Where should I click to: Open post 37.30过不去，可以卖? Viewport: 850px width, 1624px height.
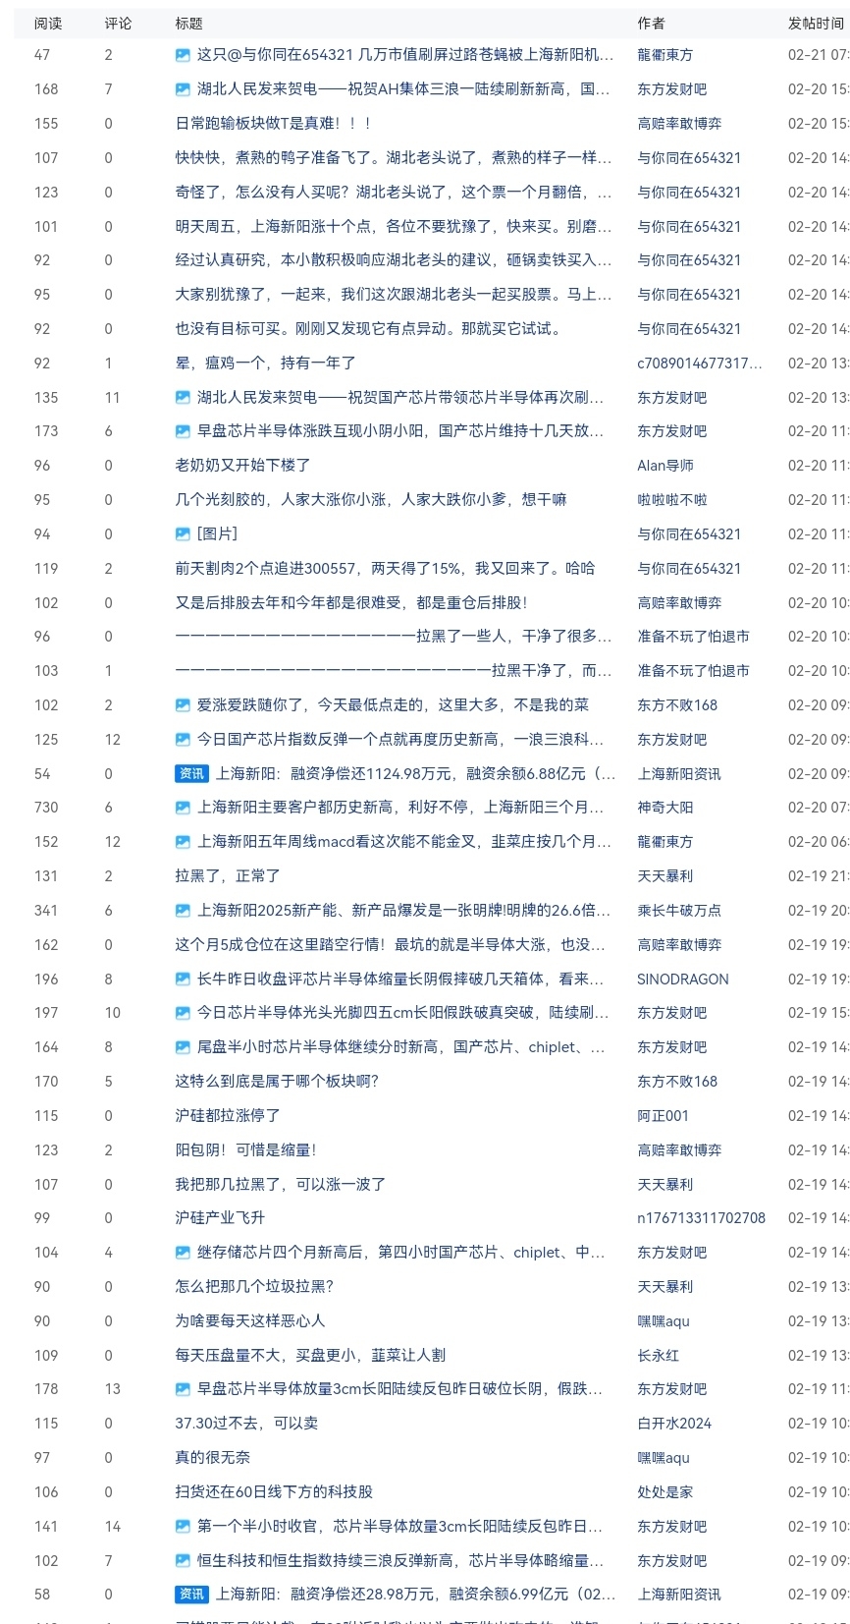[246, 1424]
